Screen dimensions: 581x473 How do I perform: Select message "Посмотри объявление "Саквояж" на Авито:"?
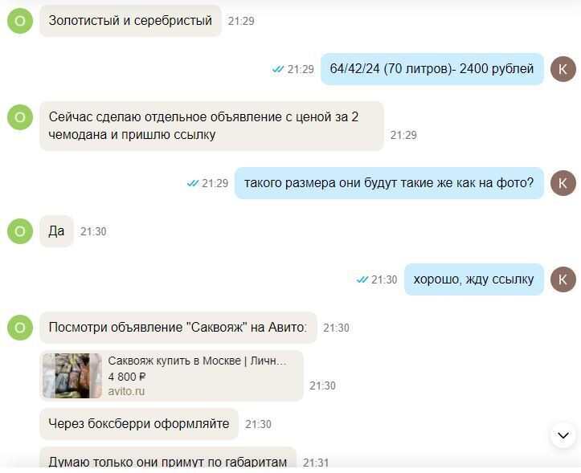(x=178, y=328)
